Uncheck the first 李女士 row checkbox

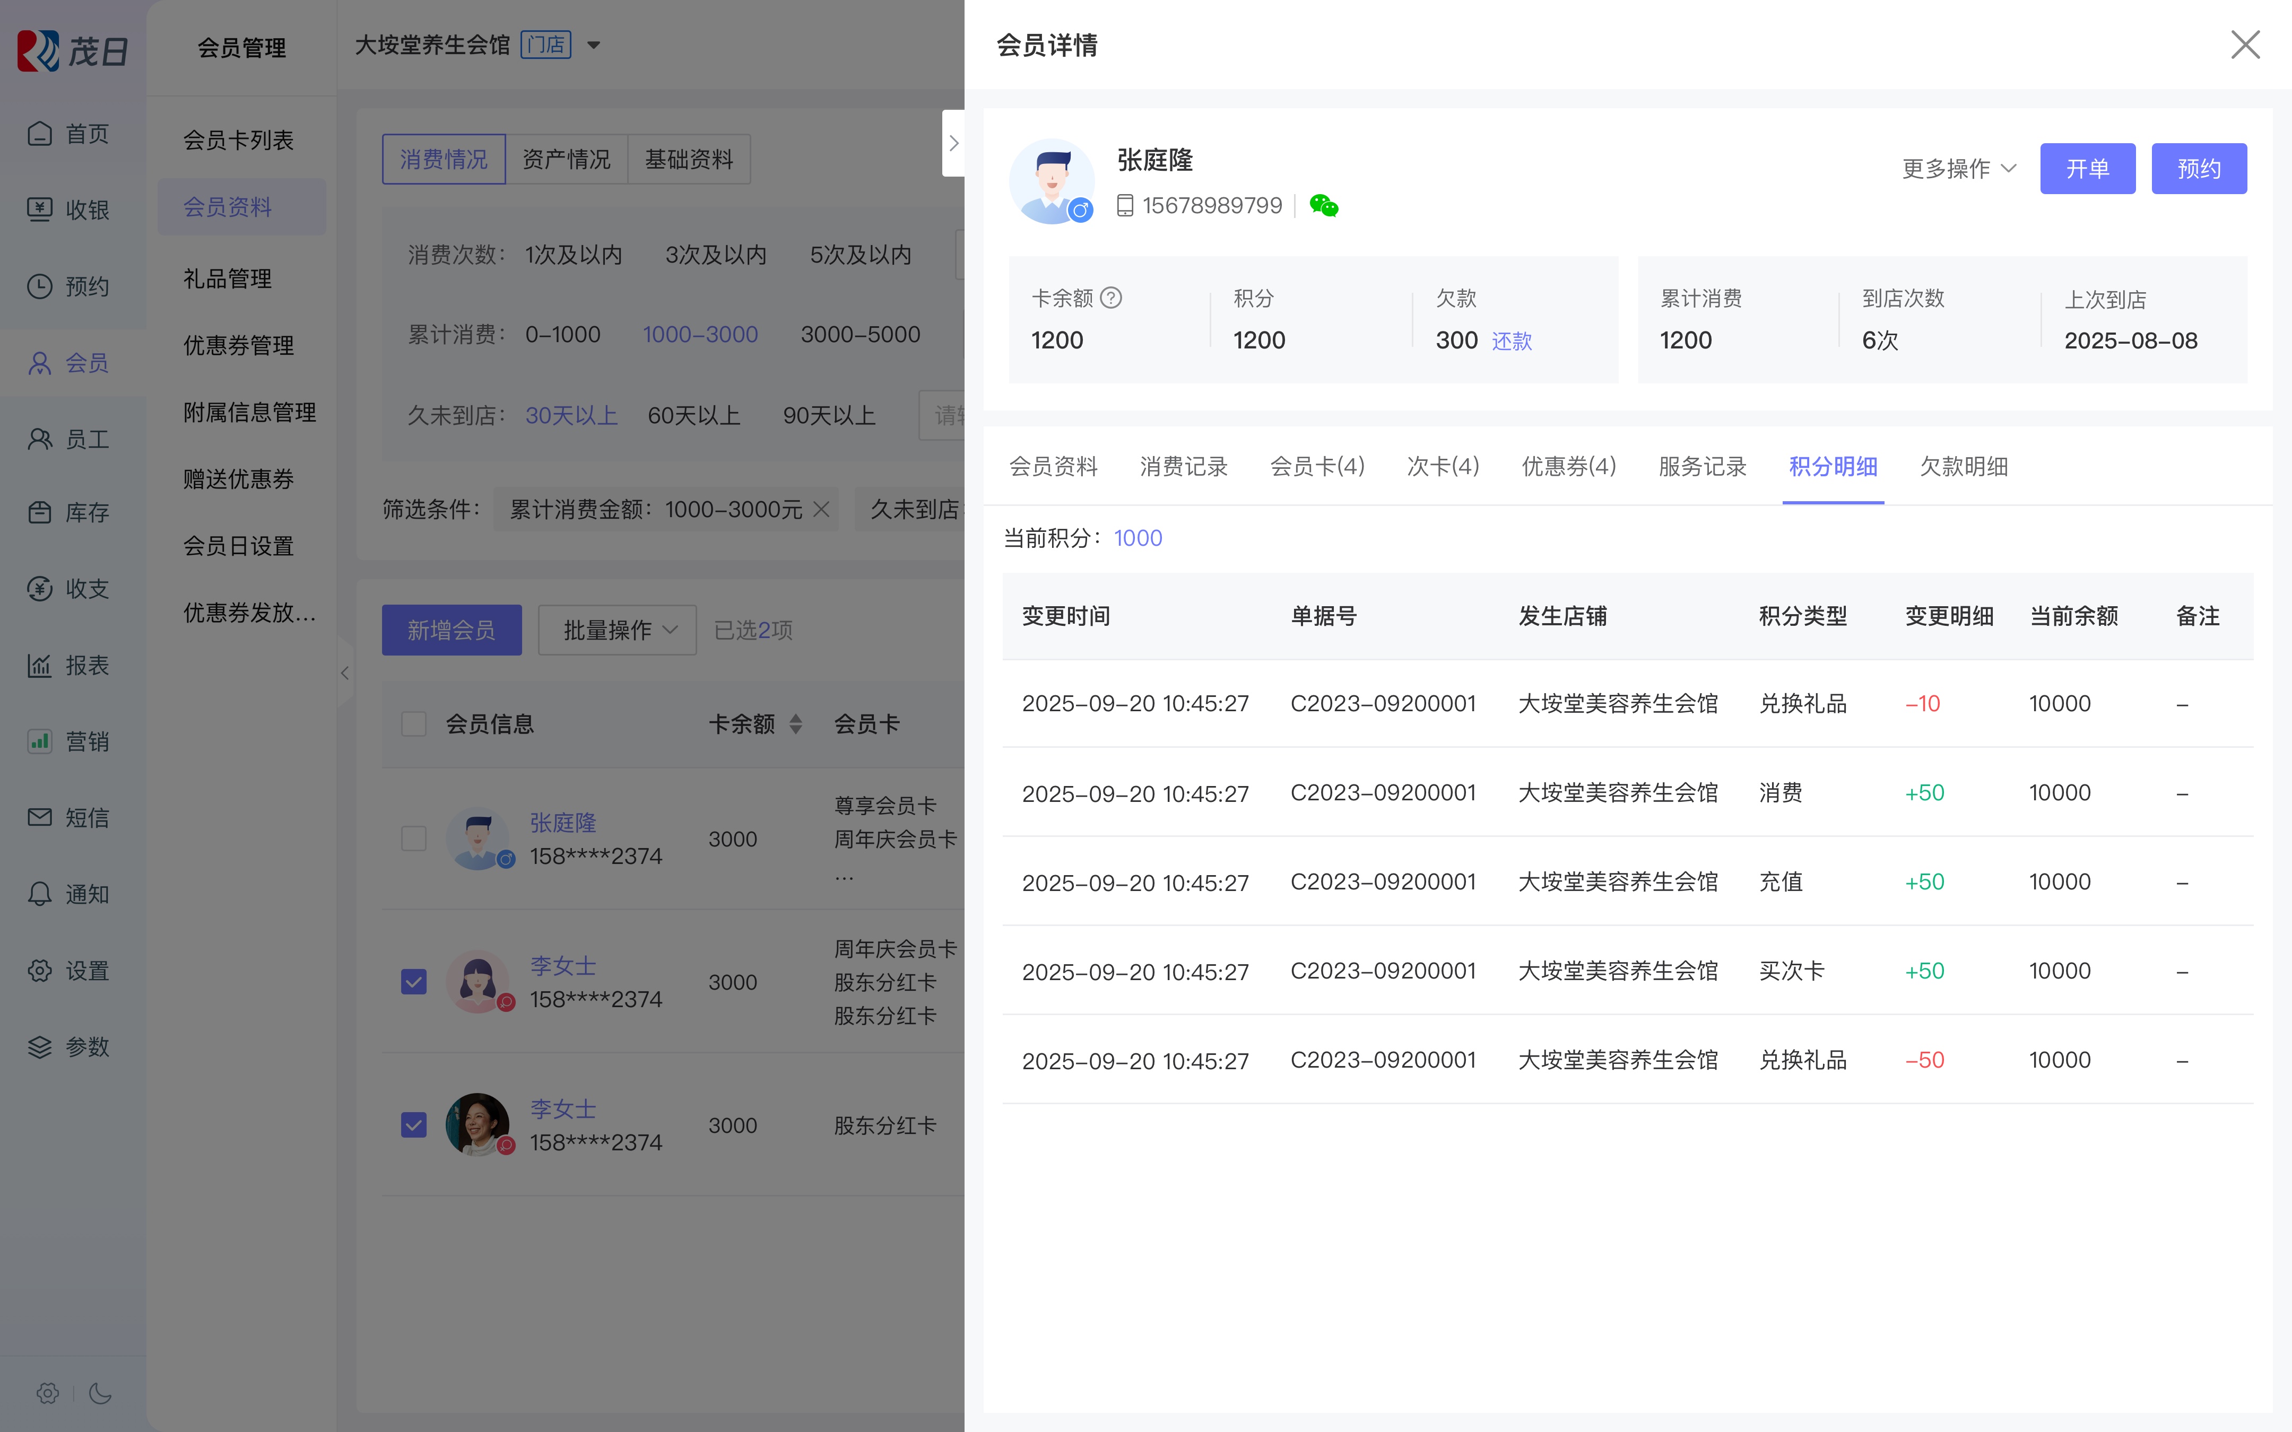[414, 981]
